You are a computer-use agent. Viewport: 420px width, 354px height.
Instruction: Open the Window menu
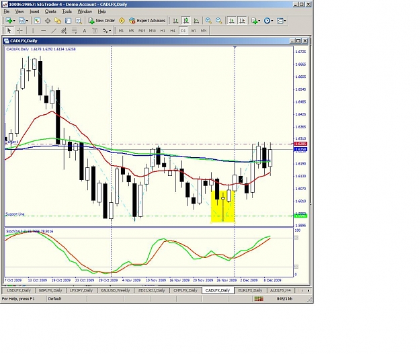click(85, 11)
